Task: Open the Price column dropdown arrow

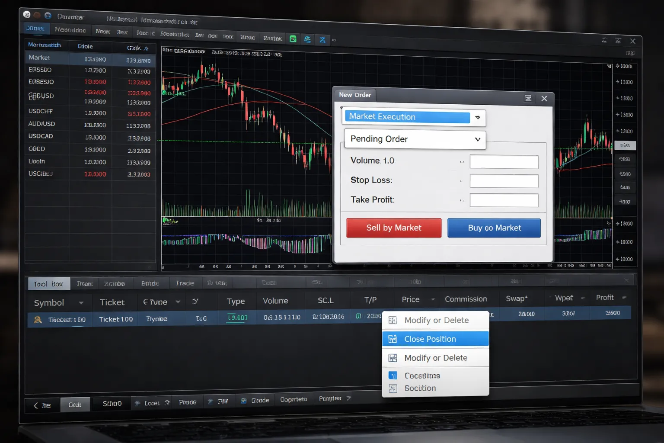Action: [x=433, y=299]
